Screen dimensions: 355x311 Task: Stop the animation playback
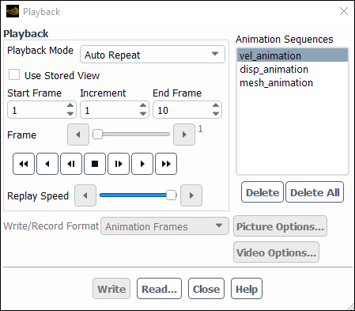click(95, 164)
